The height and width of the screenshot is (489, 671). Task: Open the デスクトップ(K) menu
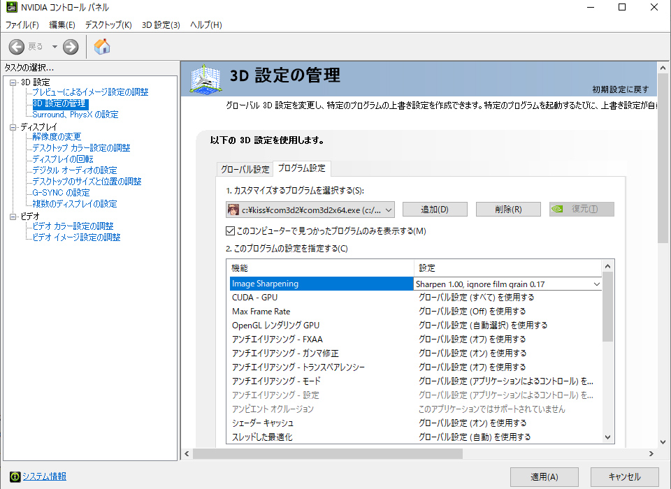coord(108,25)
